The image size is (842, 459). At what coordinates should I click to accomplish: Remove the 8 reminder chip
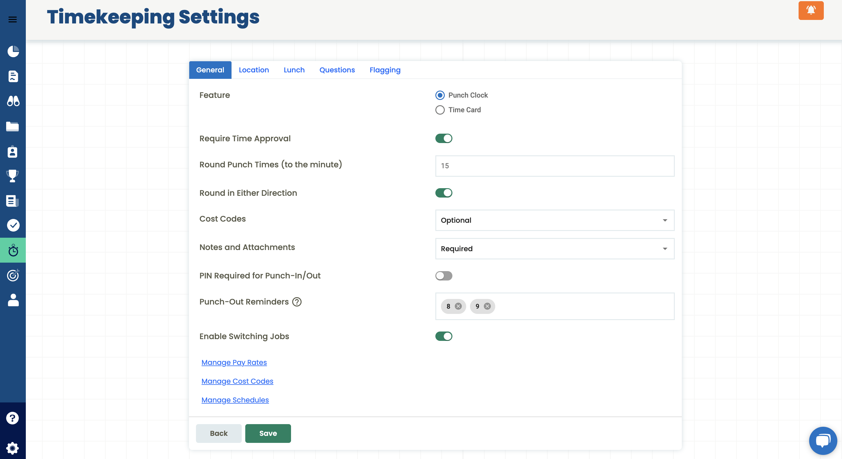pos(458,306)
